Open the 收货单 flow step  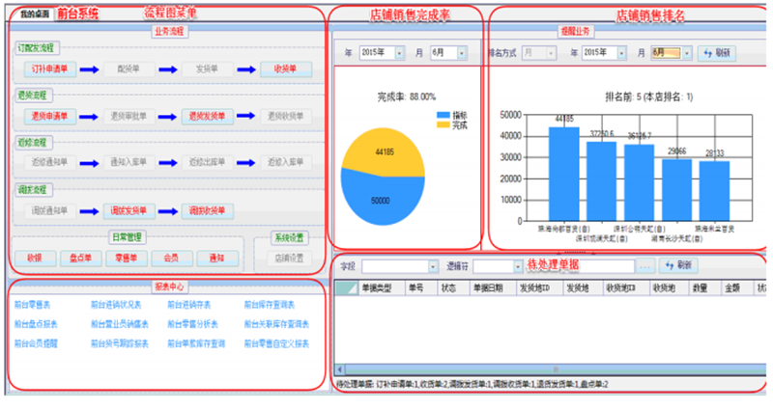pyautogui.click(x=285, y=69)
